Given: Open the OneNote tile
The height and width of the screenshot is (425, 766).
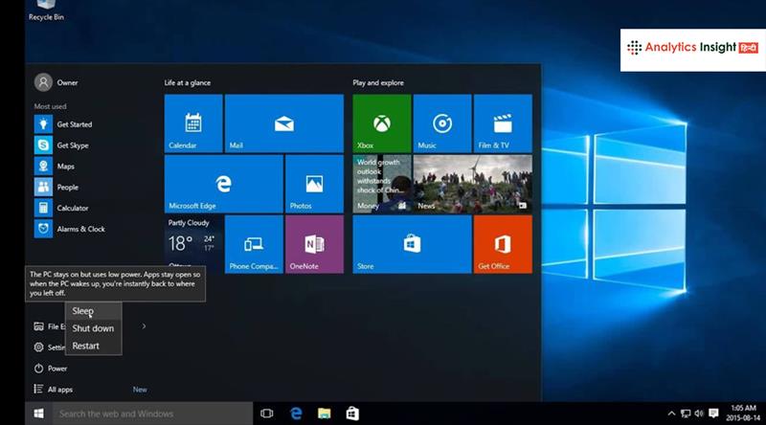Looking at the screenshot, I should 314,244.
